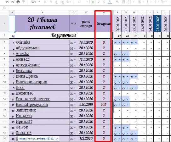Select the total 28 under 22.01.2020

[x=134, y=36]
